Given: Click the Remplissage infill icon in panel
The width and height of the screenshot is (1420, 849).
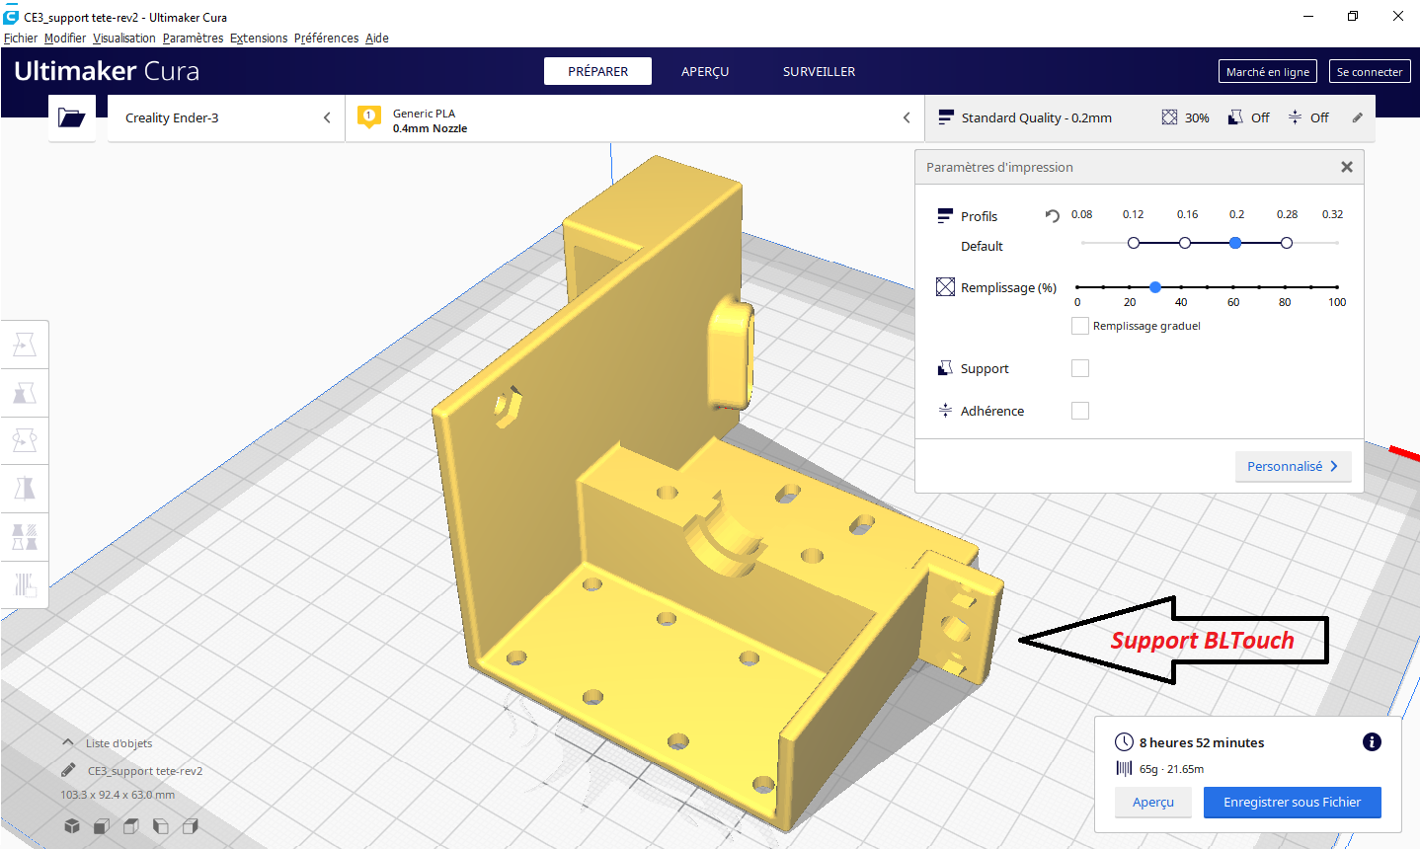Looking at the screenshot, I should click(x=945, y=287).
